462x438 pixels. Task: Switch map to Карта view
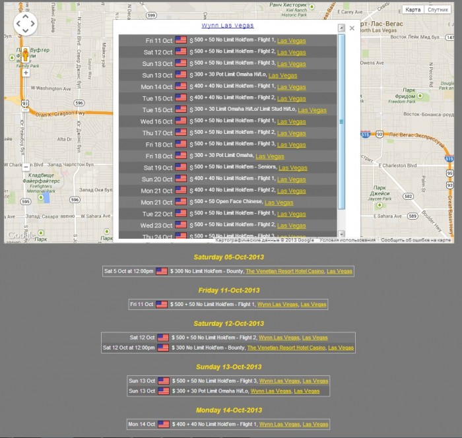click(412, 10)
